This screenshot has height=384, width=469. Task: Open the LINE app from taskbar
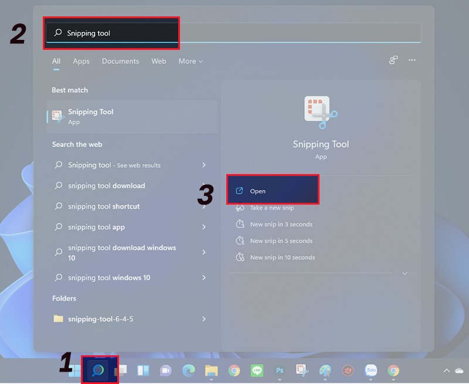257,371
